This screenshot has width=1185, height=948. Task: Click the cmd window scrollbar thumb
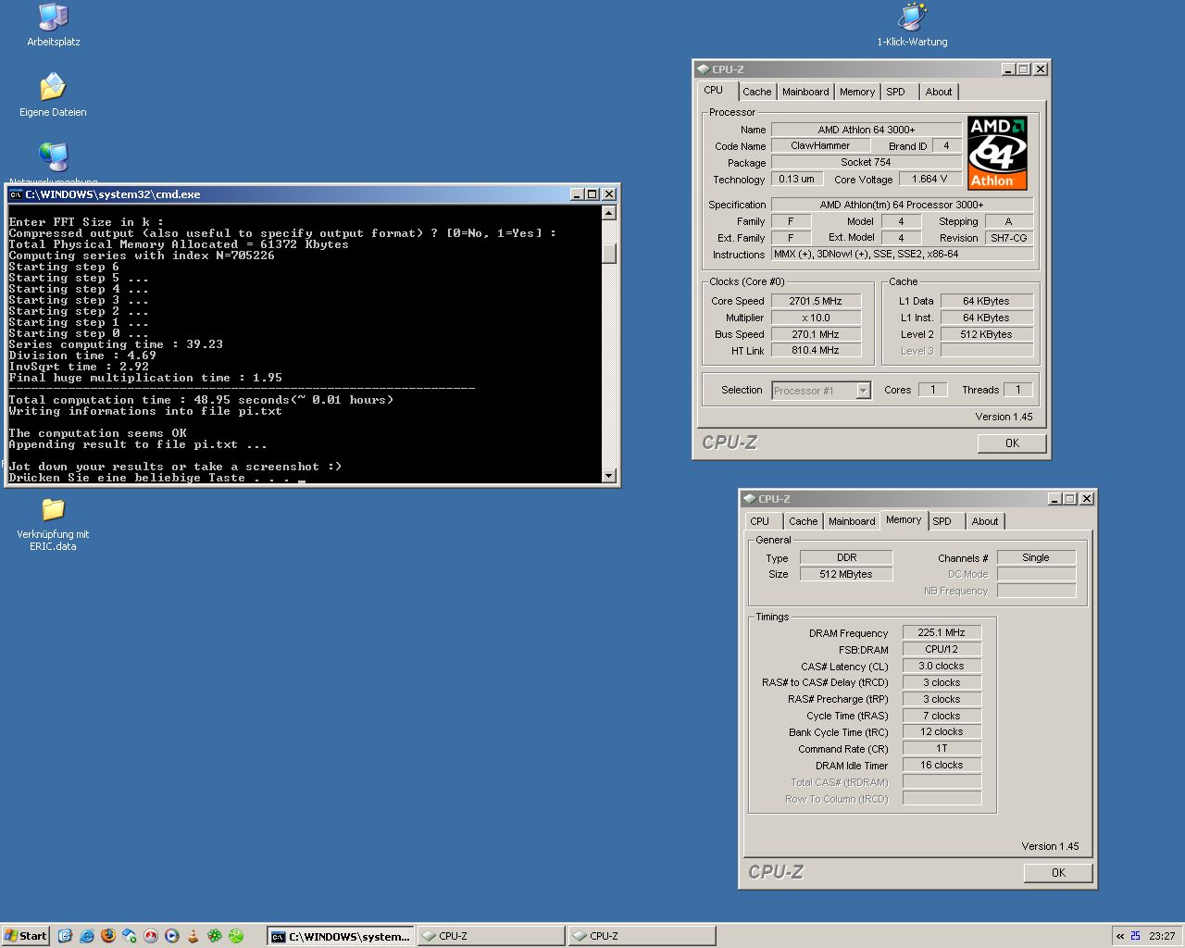coord(608,253)
